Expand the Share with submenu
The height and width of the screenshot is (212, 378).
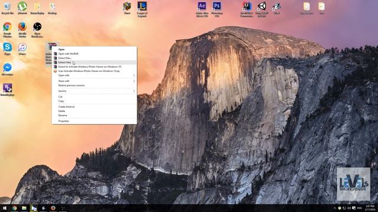[94, 81]
